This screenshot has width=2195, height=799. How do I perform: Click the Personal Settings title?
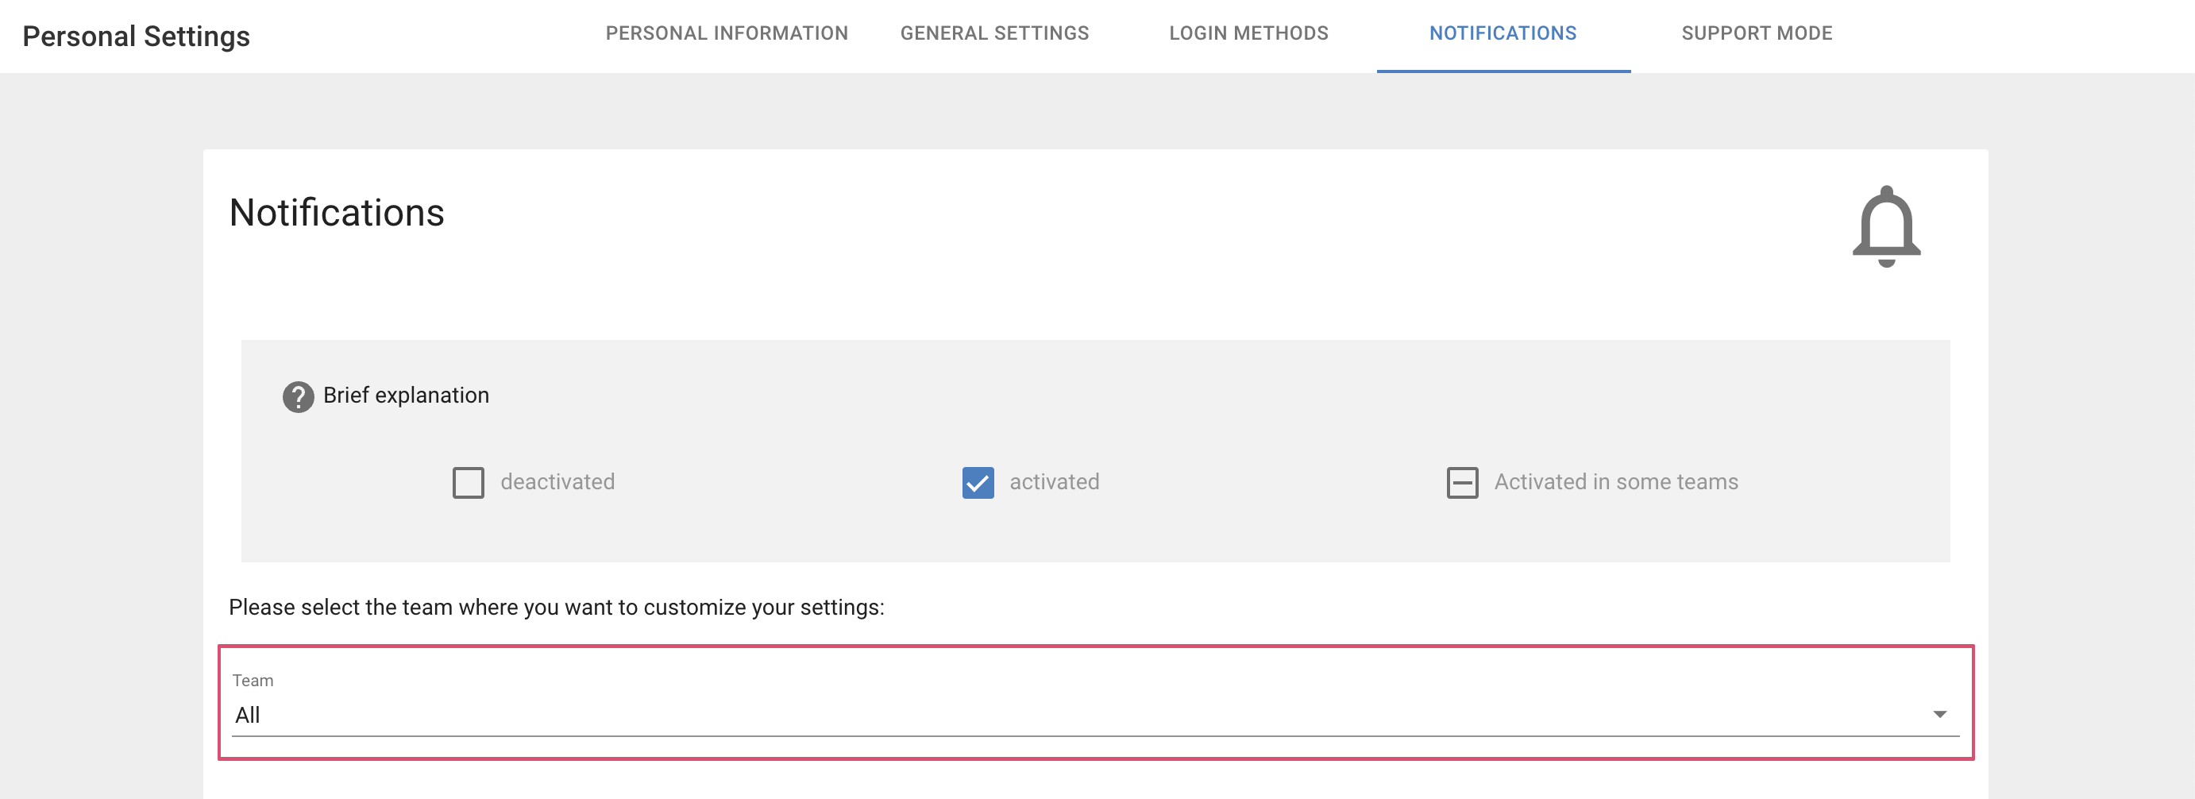[x=137, y=37]
